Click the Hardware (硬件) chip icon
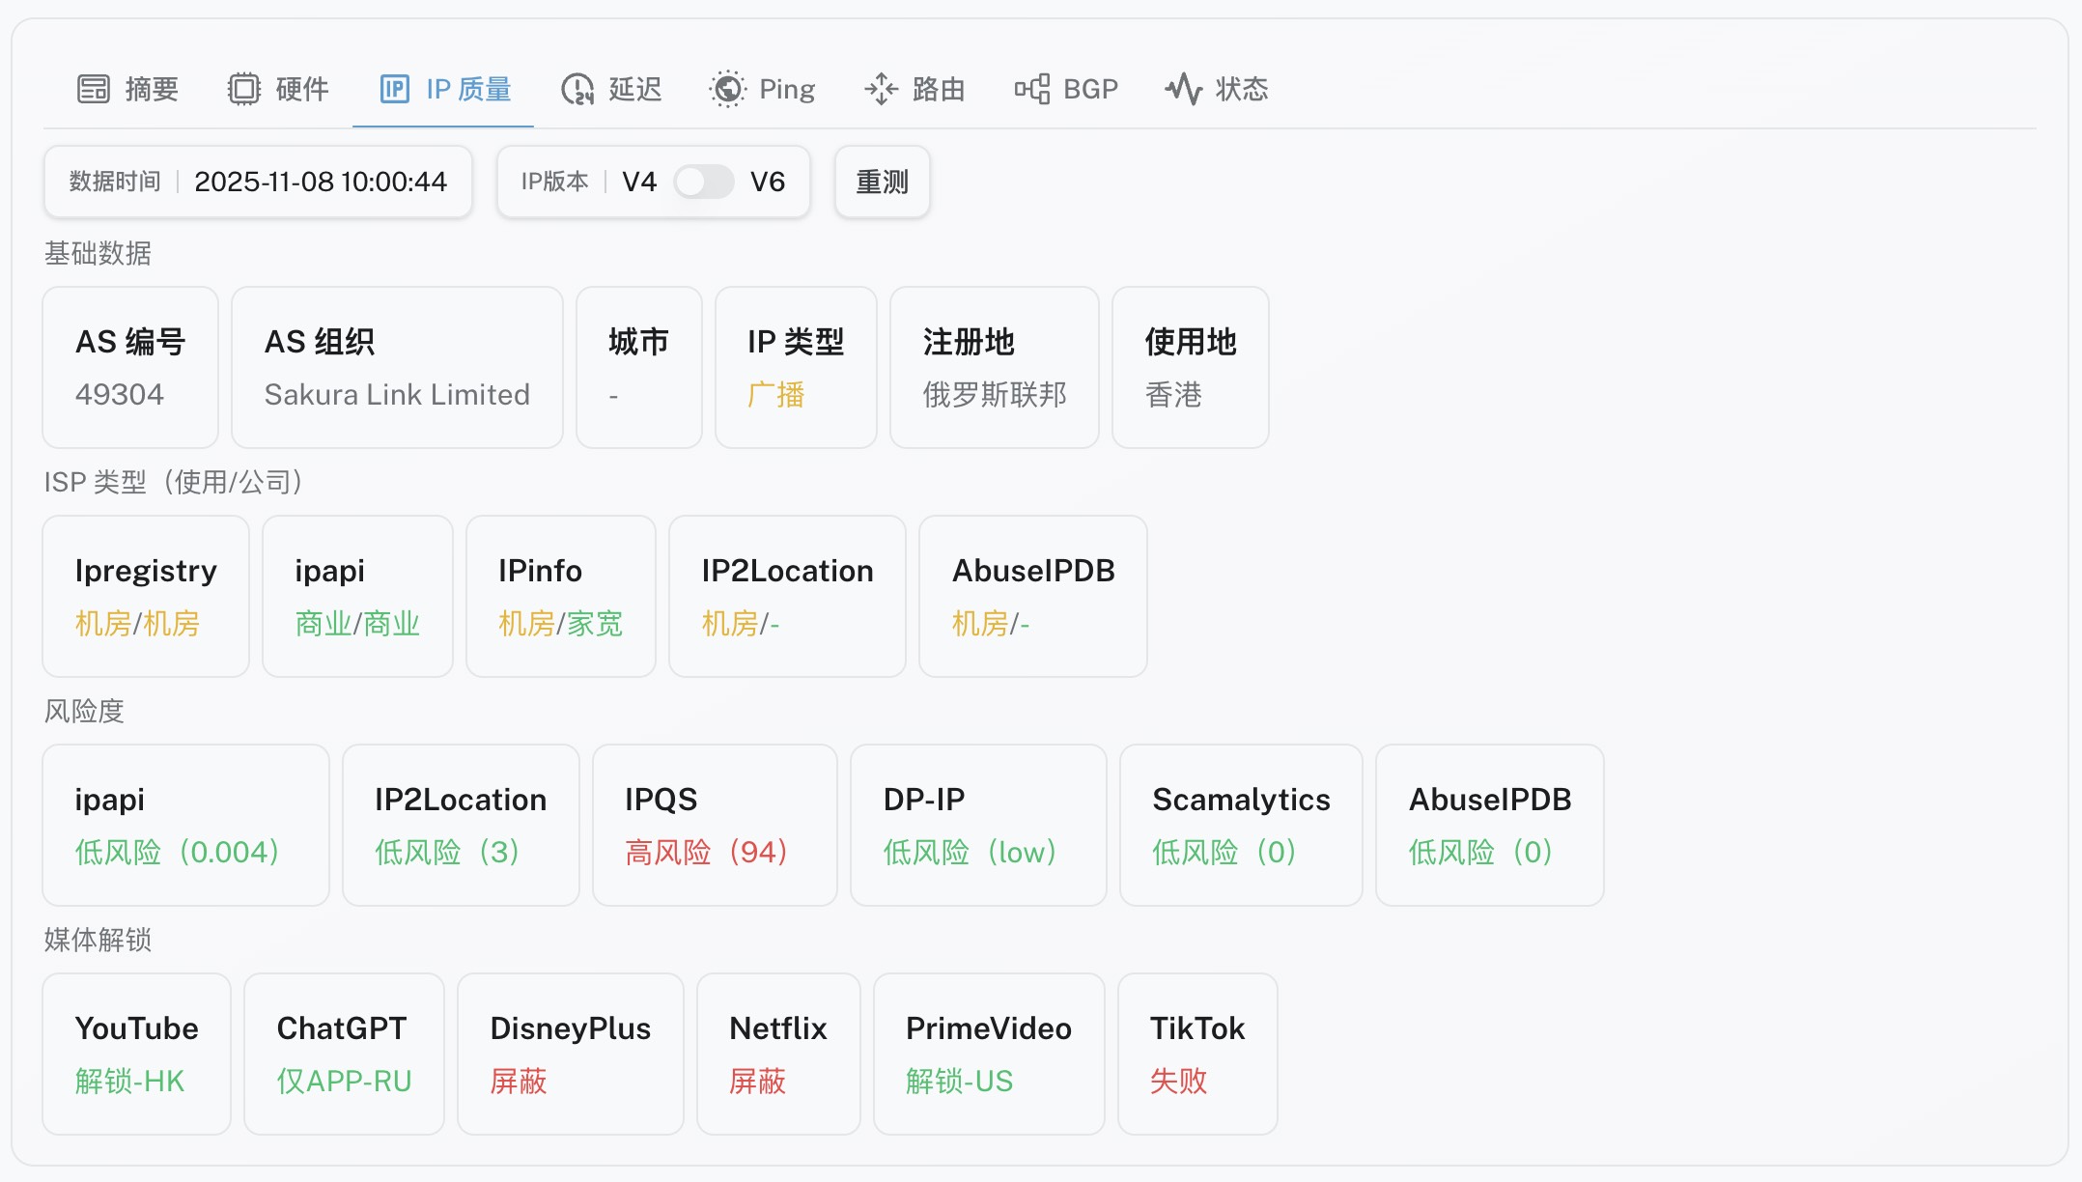The height and width of the screenshot is (1182, 2082). pyautogui.click(x=244, y=89)
